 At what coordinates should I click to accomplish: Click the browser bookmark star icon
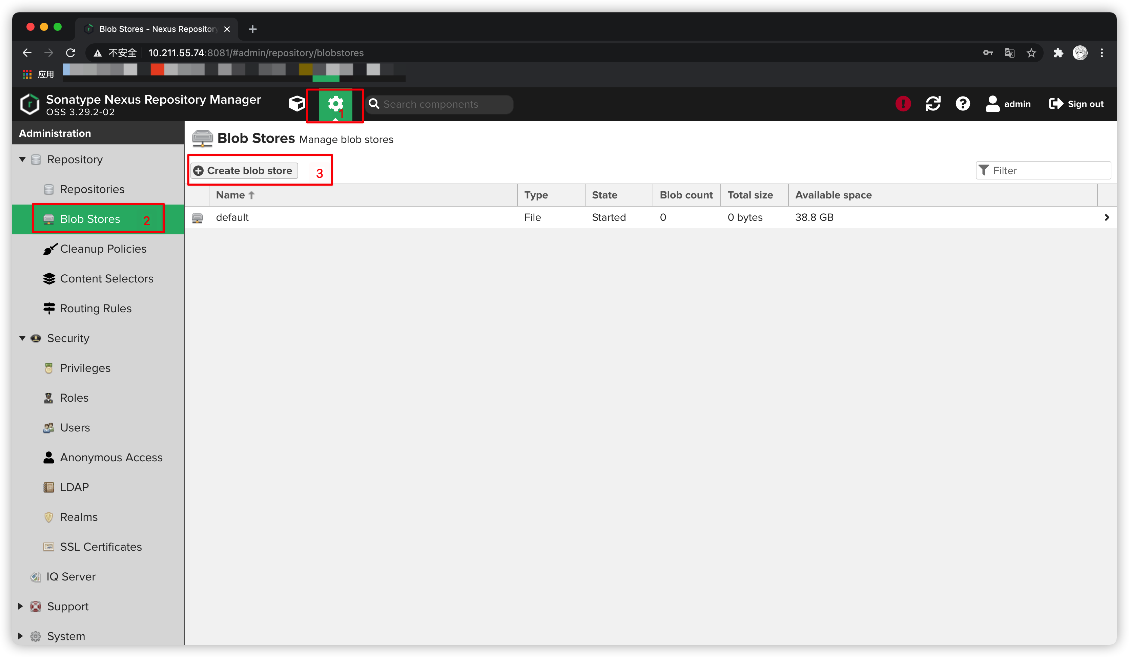click(x=1031, y=53)
